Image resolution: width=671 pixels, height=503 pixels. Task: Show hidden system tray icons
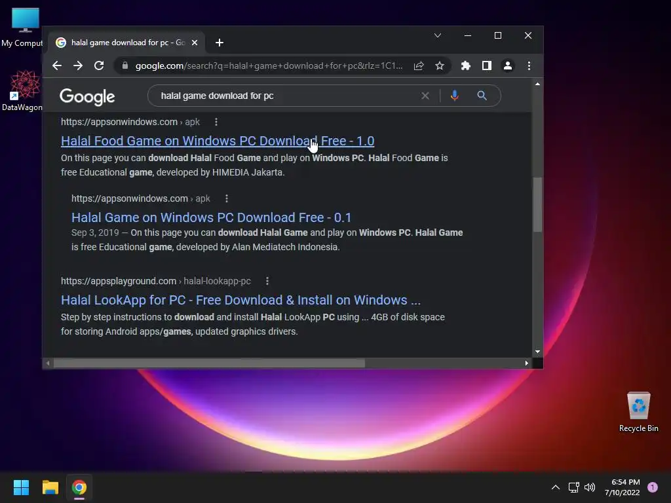pyautogui.click(x=556, y=487)
